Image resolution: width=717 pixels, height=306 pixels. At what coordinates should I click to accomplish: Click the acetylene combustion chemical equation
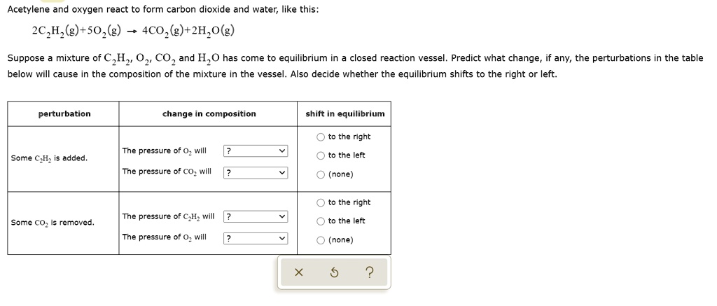click(x=133, y=31)
